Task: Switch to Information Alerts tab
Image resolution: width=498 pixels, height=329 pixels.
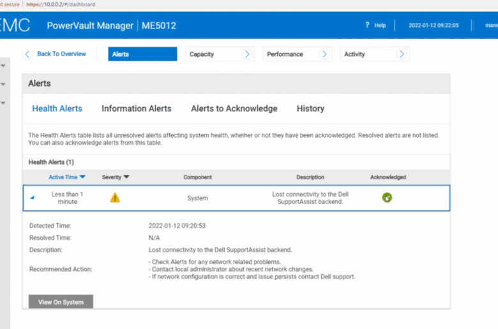Action: 137,108
